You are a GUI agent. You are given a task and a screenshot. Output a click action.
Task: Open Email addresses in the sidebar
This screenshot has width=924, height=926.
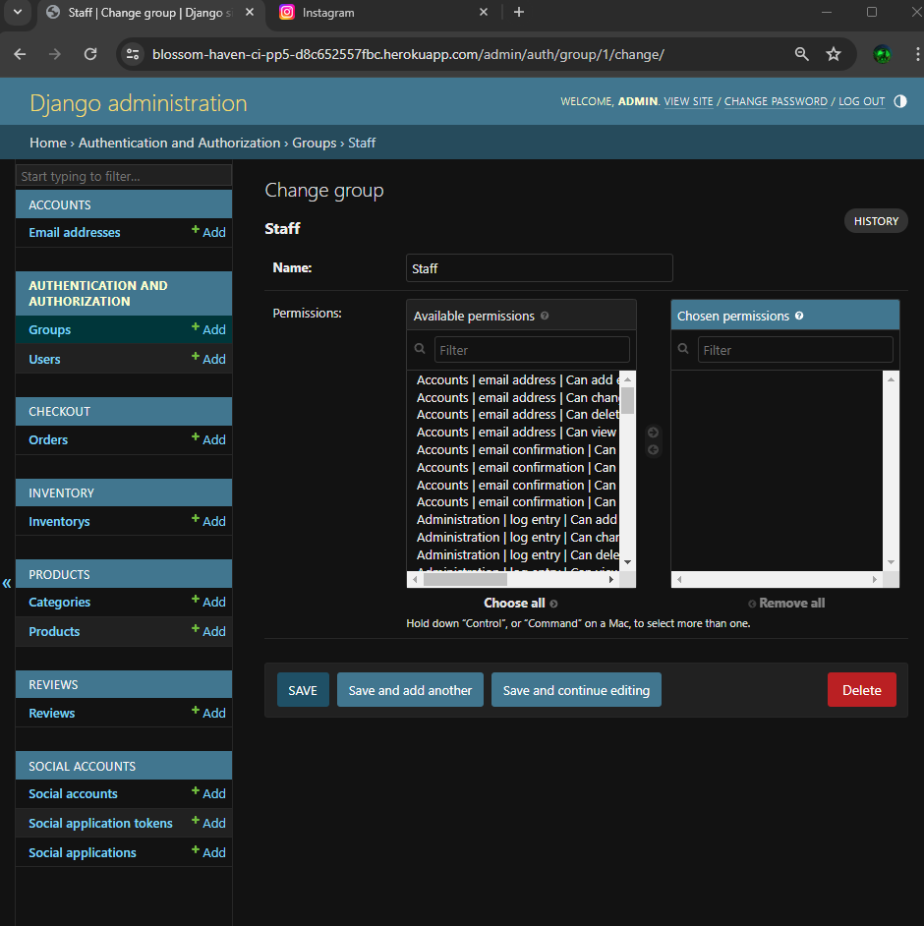[75, 233]
